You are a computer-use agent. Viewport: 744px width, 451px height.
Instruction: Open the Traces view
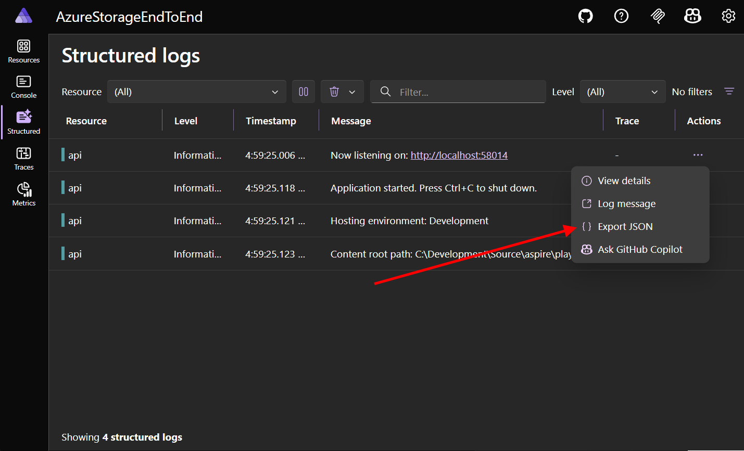pyautogui.click(x=23, y=158)
